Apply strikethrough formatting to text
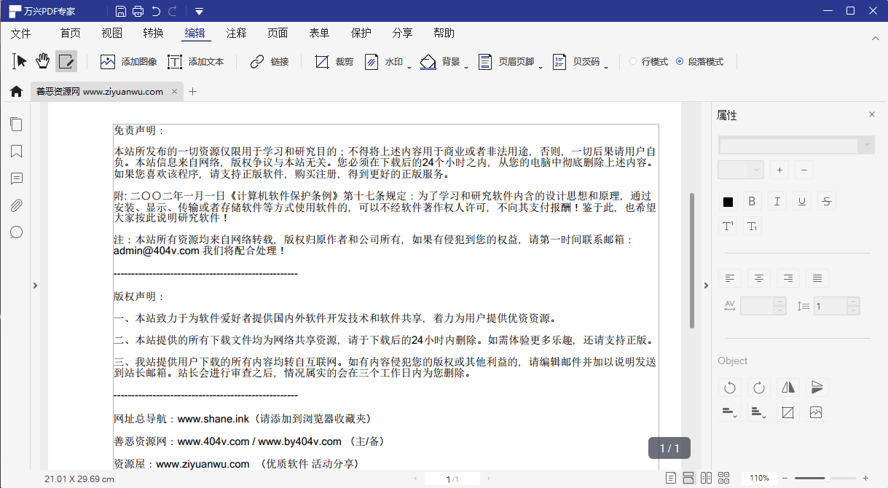Screen dimensions: 888x488 pyautogui.click(x=826, y=201)
